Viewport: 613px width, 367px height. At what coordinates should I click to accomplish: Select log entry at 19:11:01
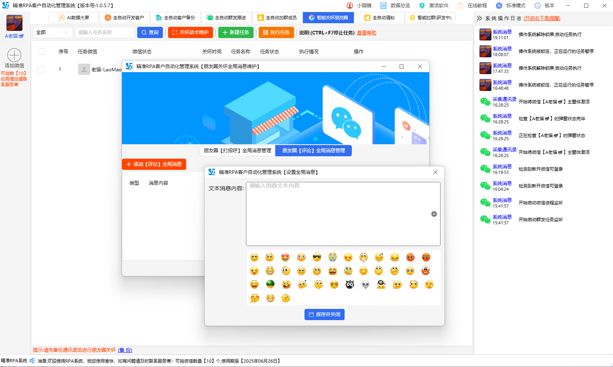[x=543, y=34]
